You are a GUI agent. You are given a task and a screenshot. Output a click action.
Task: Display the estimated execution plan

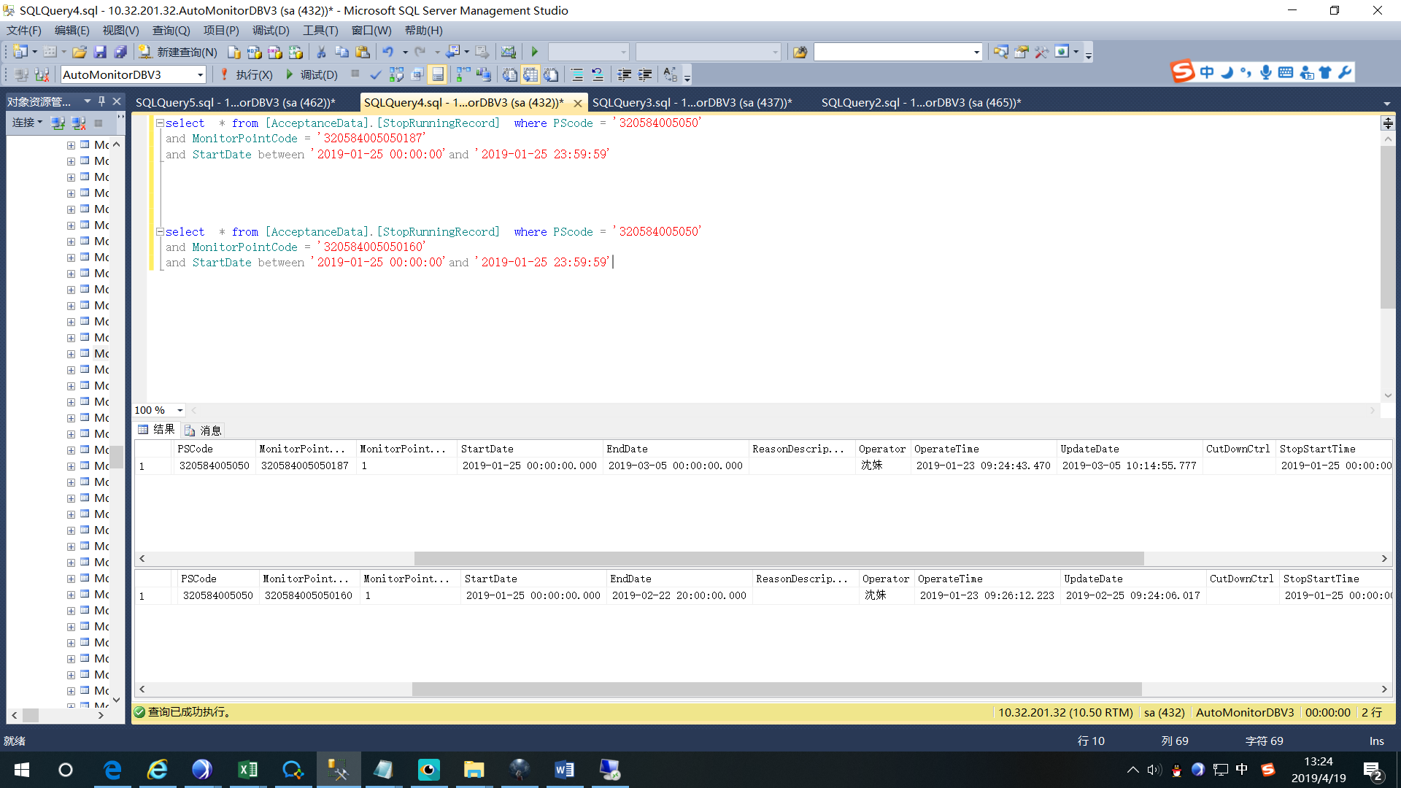pyautogui.click(x=396, y=74)
